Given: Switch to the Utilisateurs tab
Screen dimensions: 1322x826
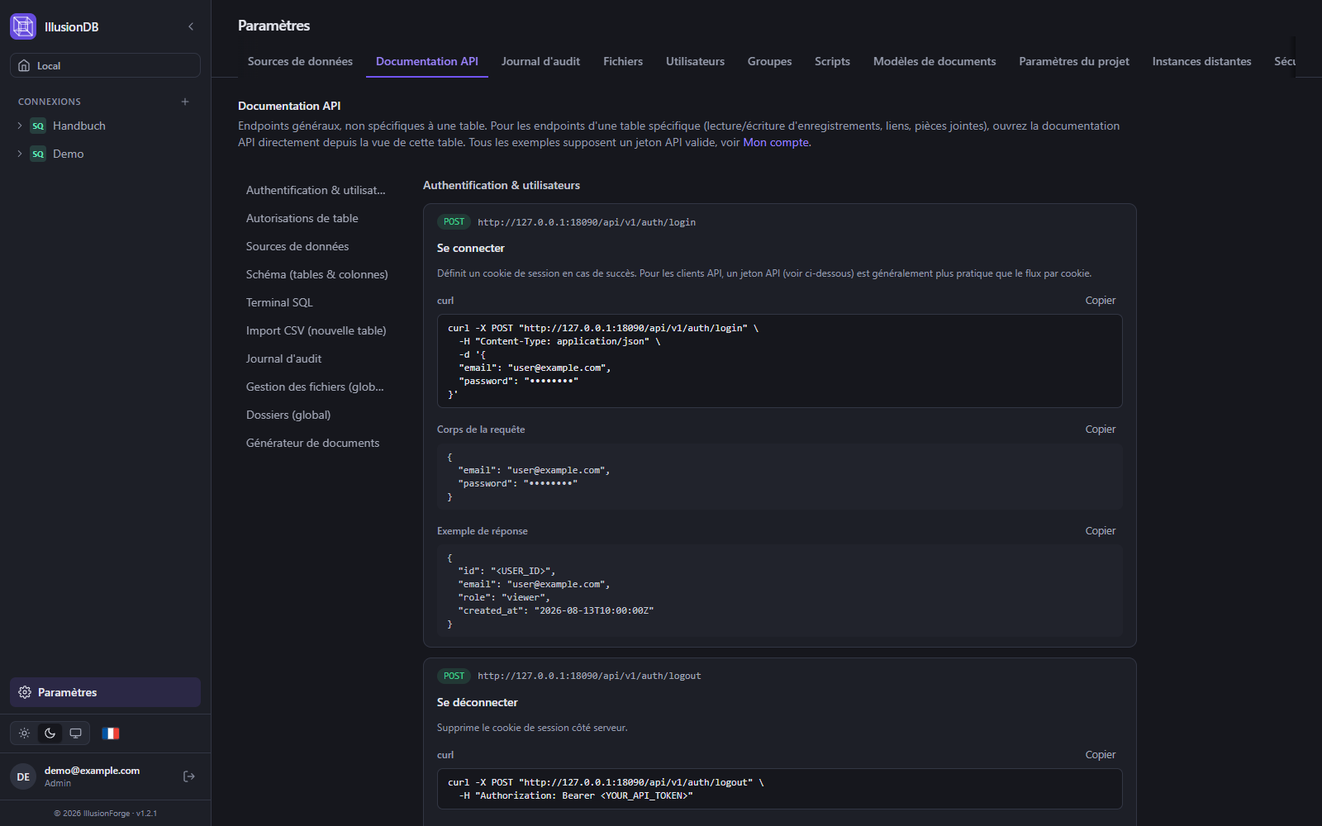Looking at the screenshot, I should (695, 61).
